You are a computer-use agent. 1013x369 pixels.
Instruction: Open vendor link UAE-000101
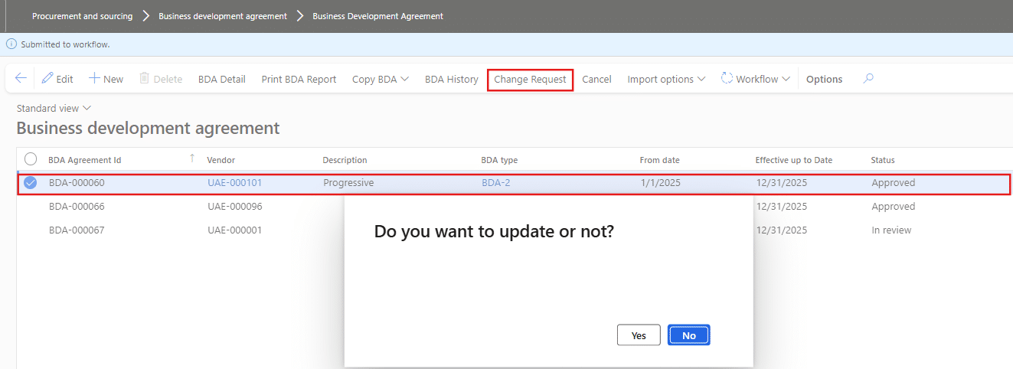(x=234, y=183)
